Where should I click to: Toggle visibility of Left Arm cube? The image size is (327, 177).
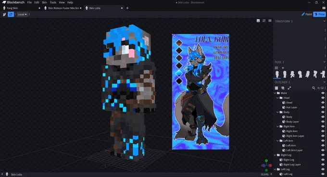[x=323, y=146]
